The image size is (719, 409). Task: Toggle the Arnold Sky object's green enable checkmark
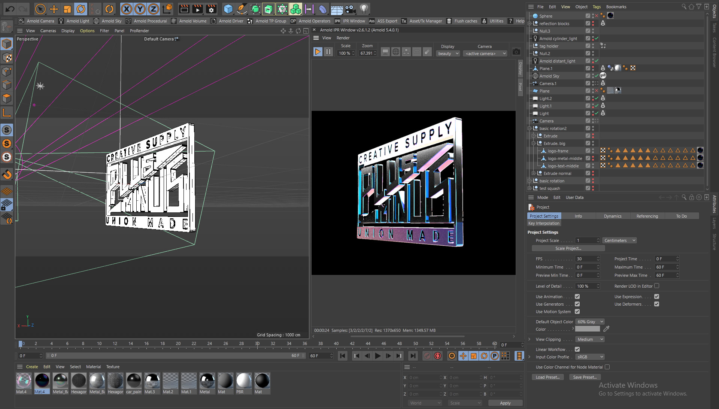tap(597, 76)
